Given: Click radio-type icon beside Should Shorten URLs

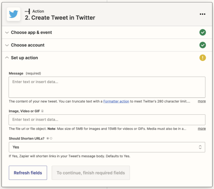Looking at the screenshot, I should [49, 138].
